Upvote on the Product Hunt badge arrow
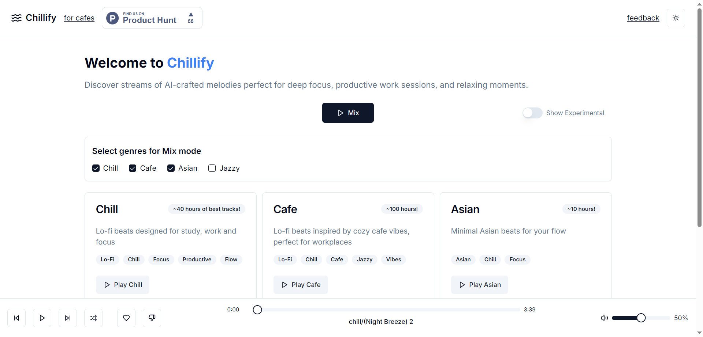The image size is (703, 337). pyautogui.click(x=191, y=15)
